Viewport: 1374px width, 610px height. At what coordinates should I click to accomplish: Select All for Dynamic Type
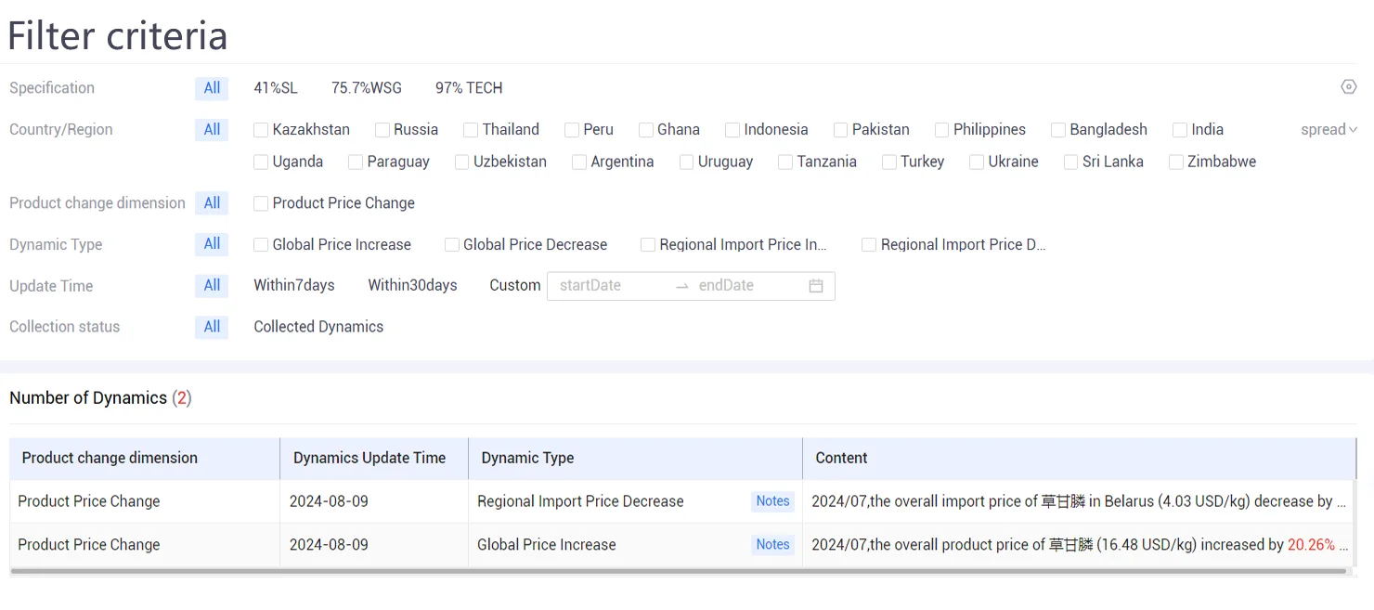(x=212, y=244)
